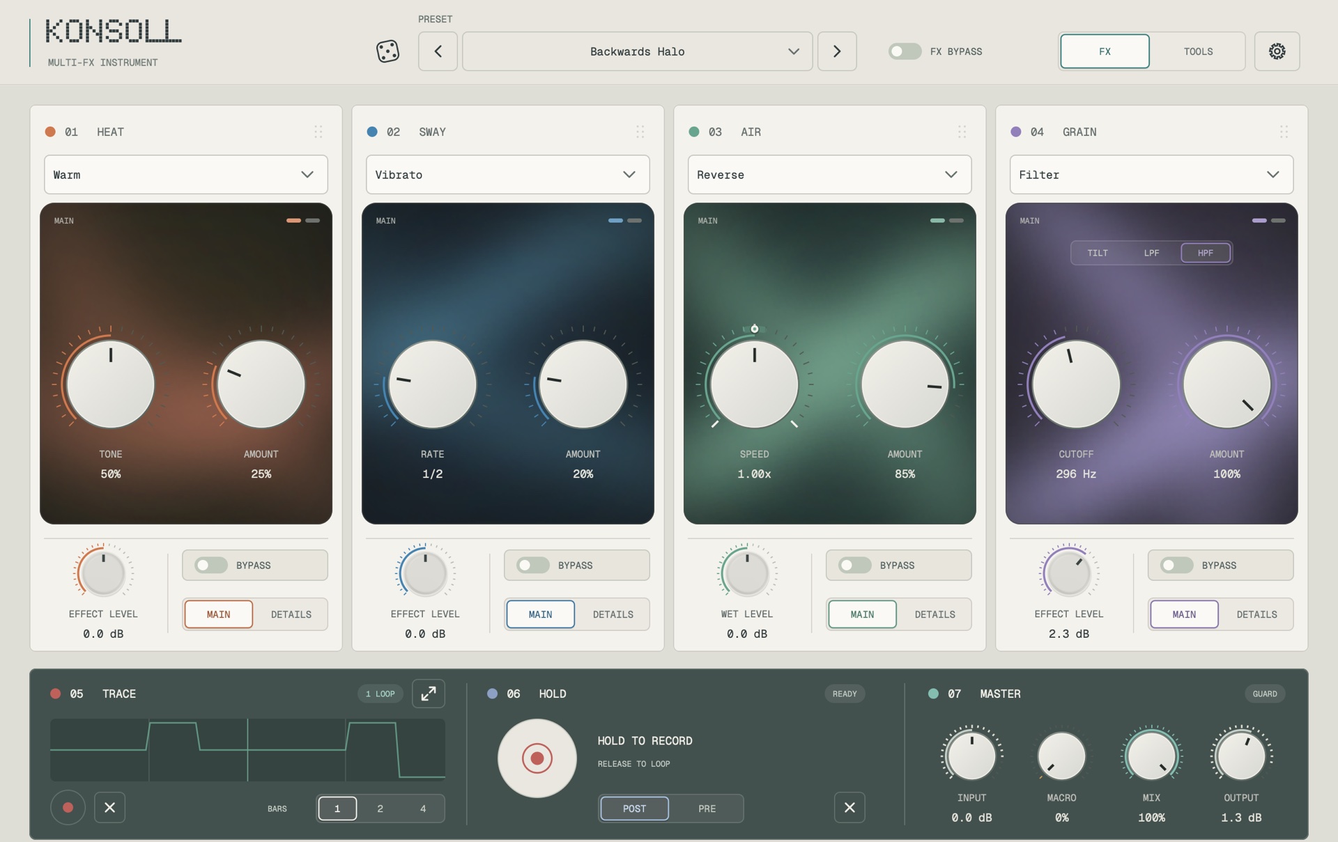Clear the HOLD loop with X button
Viewport: 1338px width, 842px height.
click(849, 807)
